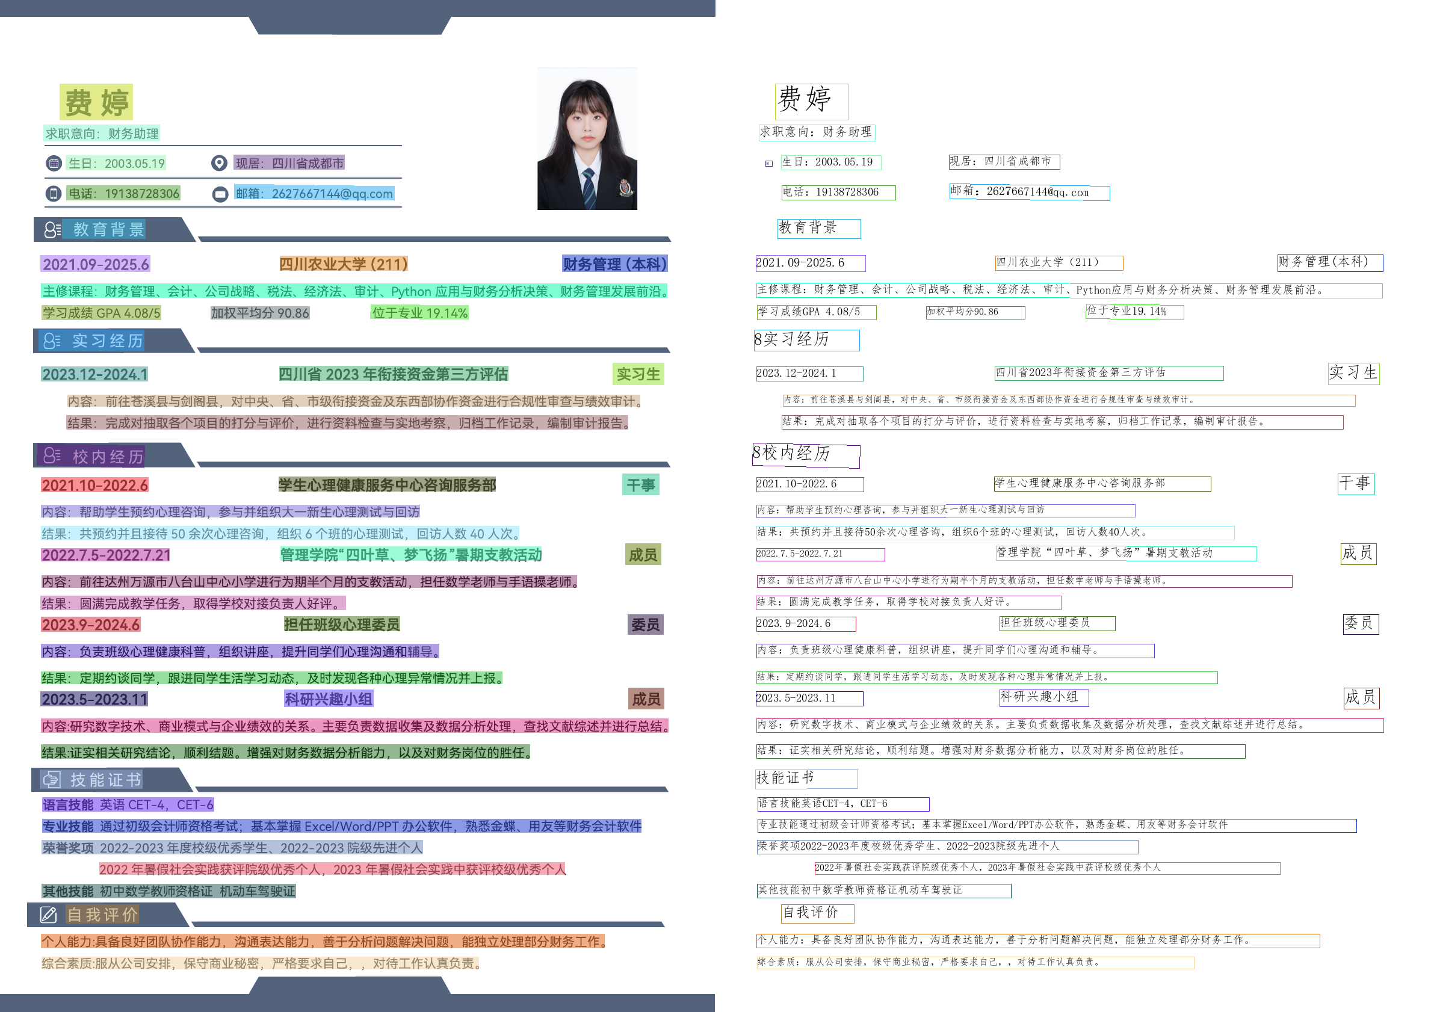Click the 四川农业大学 (211) heading

point(344,264)
